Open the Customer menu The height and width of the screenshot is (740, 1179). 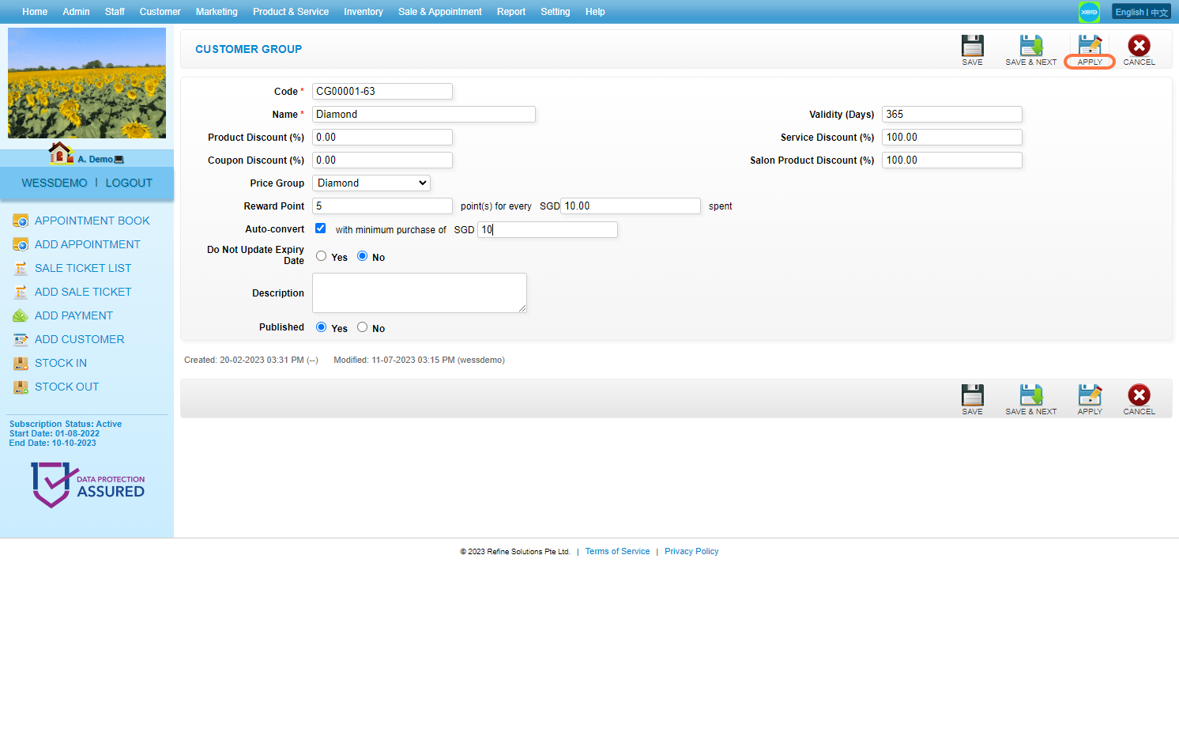click(160, 12)
